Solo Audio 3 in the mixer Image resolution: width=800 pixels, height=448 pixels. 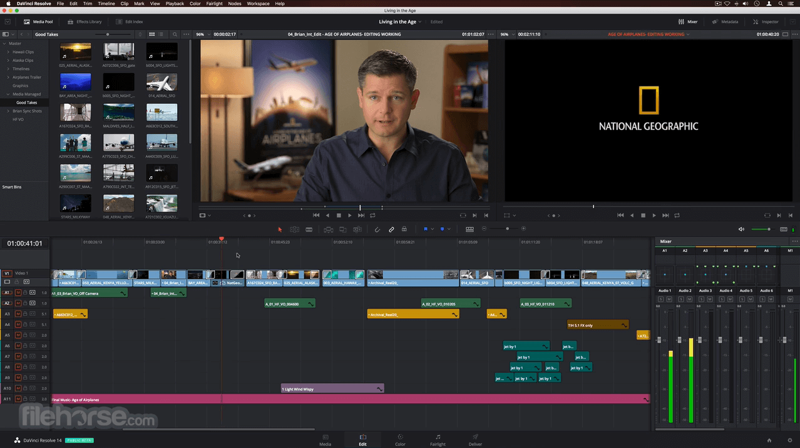click(x=701, y=299)
